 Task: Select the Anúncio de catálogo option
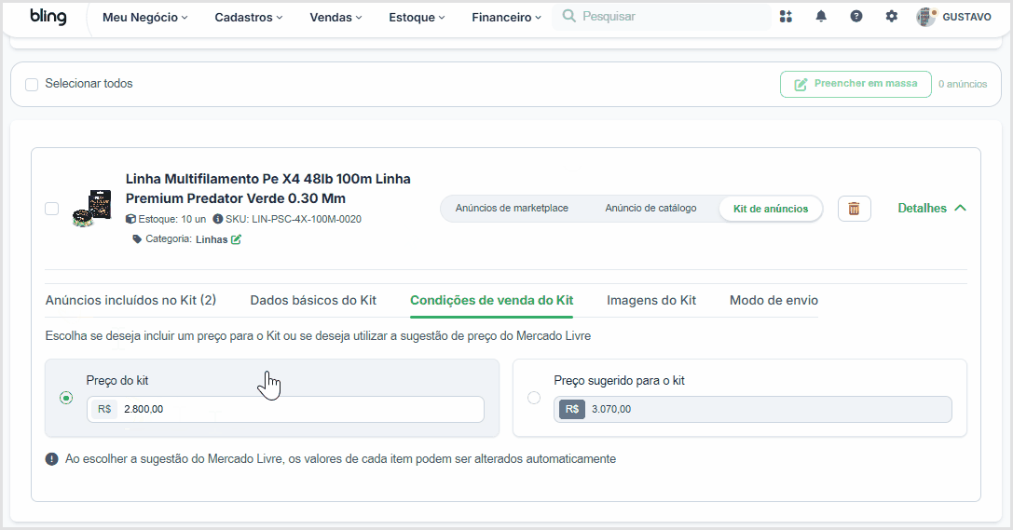(x=650, y=208)
